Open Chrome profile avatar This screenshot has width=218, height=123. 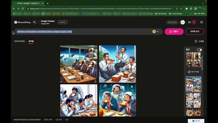pyautogui.click(x=200, y=9)
